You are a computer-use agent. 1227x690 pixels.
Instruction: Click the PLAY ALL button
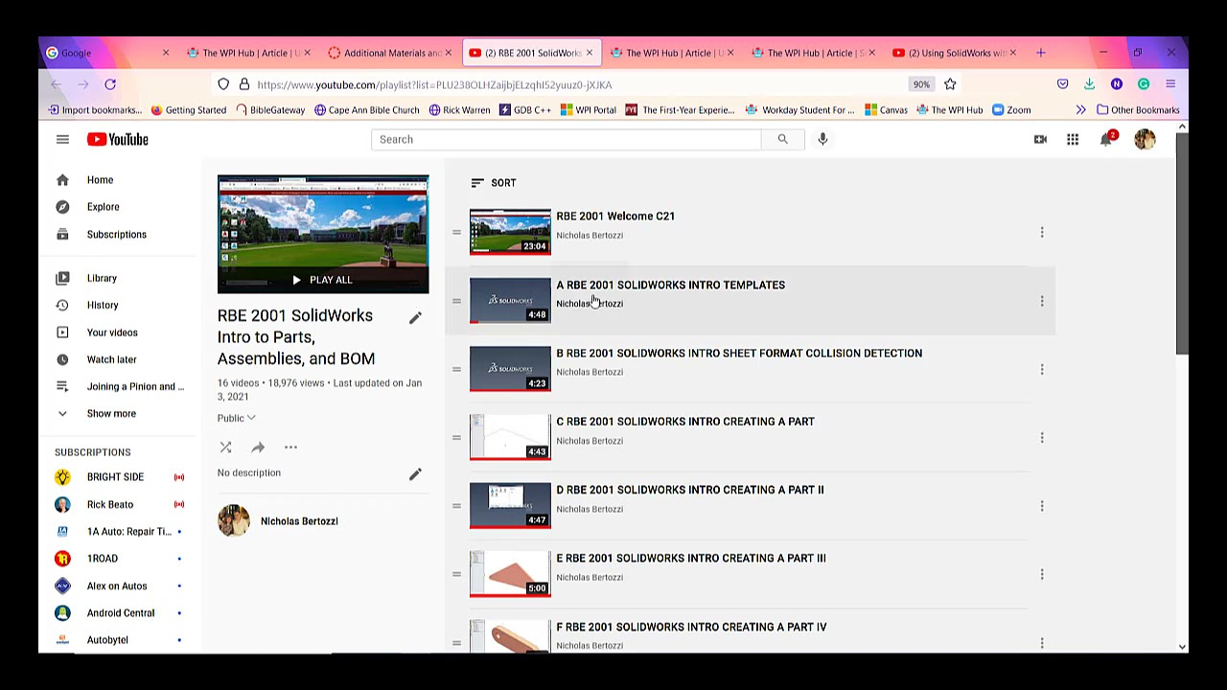pyautogui.click(x=323, y=280)
